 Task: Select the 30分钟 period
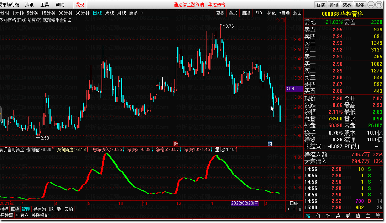point(66,13)
